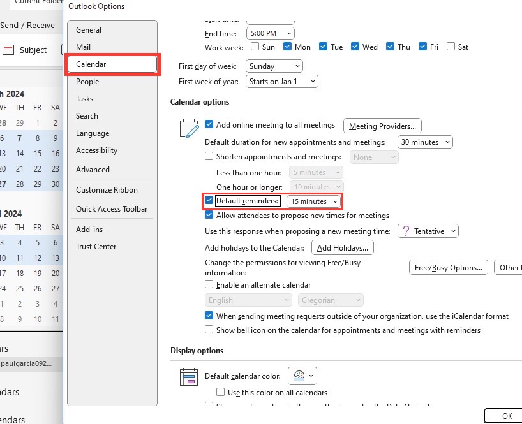Click the question mark Tentative icon
The height and width of the screenshot is (424, 522).
(406, 231)
